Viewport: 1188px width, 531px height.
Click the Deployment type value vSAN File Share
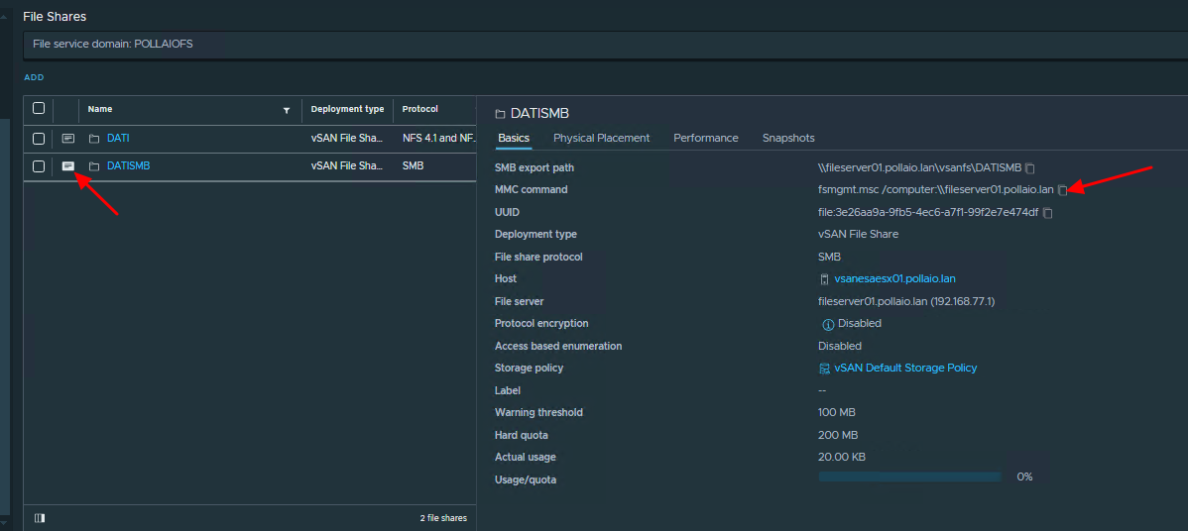pos(859,234)
